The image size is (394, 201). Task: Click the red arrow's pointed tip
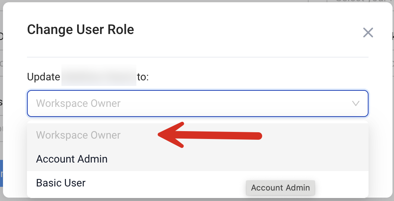click(x=160, y=135)
